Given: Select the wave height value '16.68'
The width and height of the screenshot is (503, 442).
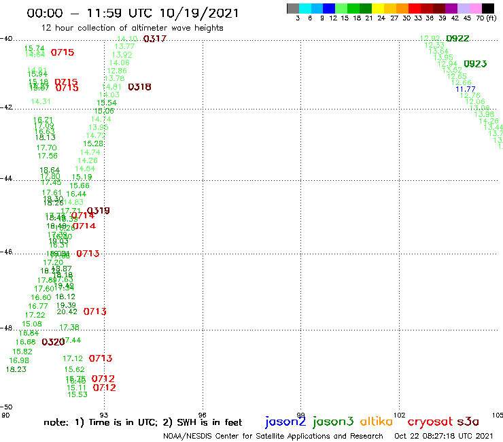Looking at the screenshot, I should tap(26, 342).
